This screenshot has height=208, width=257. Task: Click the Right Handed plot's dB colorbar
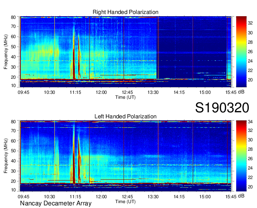[241, 52]
